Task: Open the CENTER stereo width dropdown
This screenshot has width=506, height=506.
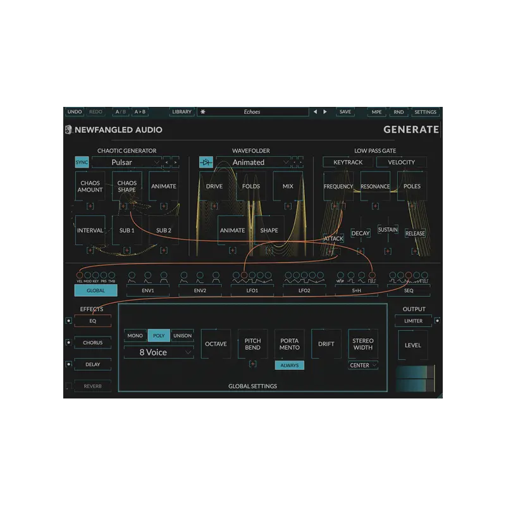Action: (363, 366)
